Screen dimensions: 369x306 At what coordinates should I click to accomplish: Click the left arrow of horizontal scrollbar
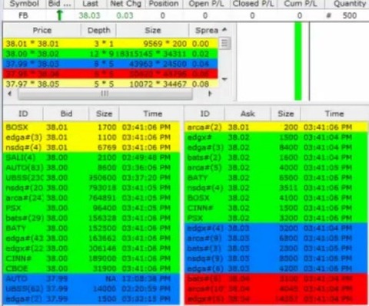pos(9,94)
